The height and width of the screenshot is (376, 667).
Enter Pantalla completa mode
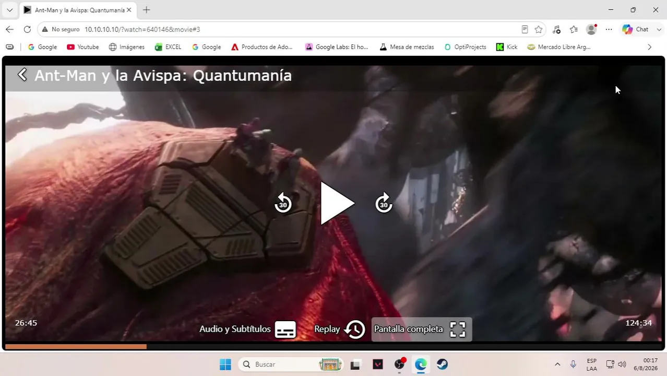point(421,329)
